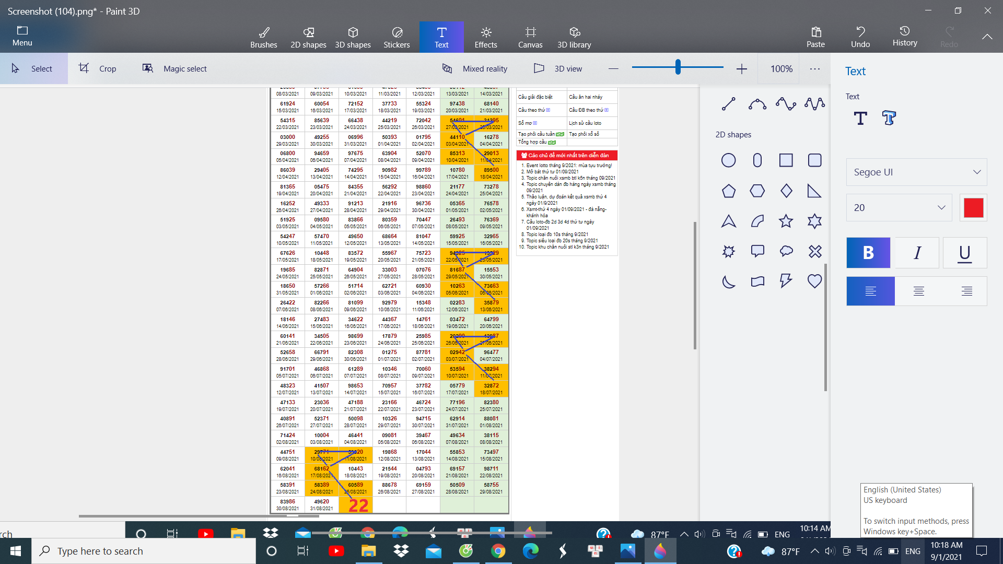The height and width of the screenshot is (564, 1003).
Task: Open Chrome from the taskbar
Action: [498, 551]
